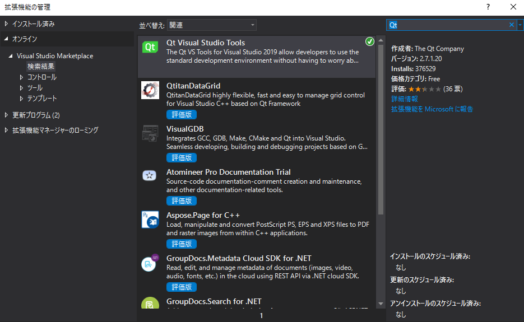This screenshot has height=322, width=524.
Task: Click the star rating of the extension
Action: tap(424, 89)
